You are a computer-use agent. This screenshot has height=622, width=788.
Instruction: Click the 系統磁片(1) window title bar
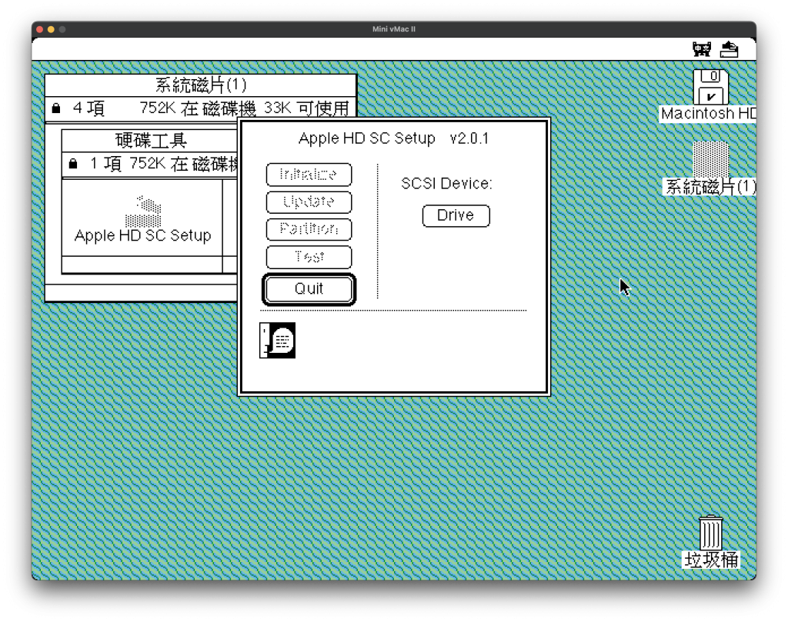pos(200,85)
